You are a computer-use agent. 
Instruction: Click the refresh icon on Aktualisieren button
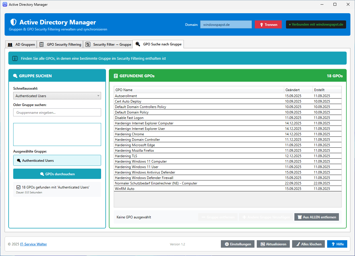pos(263,244)
